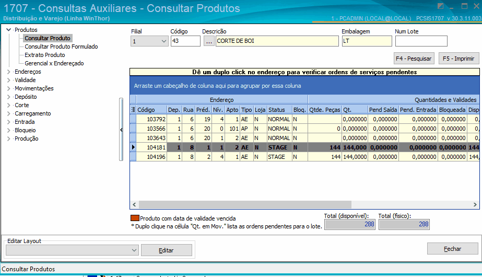Sort by Código column header
The width and height of the screenshot is (482, 277).
(x=151, y=110)
